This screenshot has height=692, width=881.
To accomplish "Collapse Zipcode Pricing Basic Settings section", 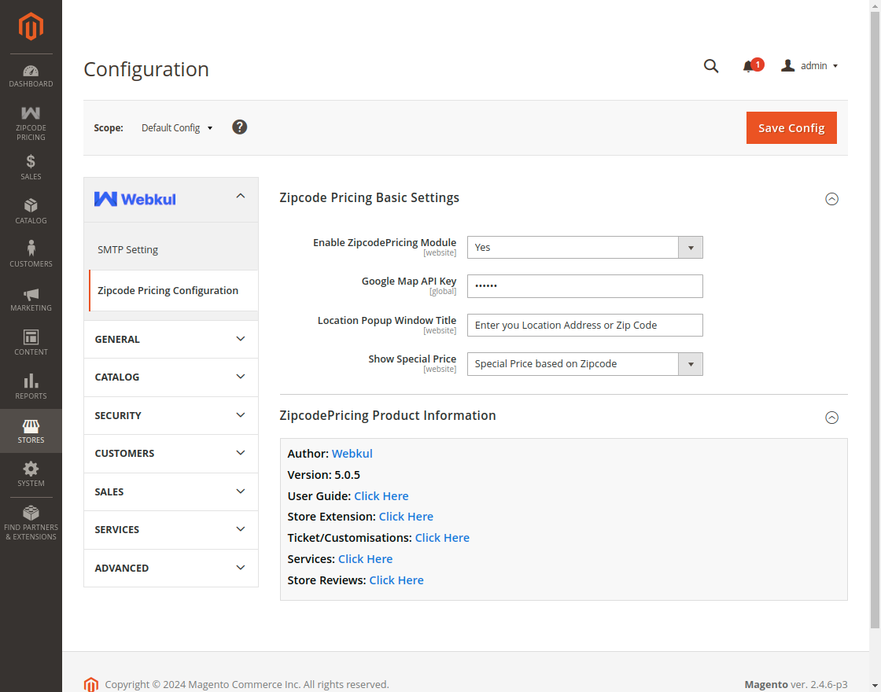I will pyautogui.click(x=831, y=199).
